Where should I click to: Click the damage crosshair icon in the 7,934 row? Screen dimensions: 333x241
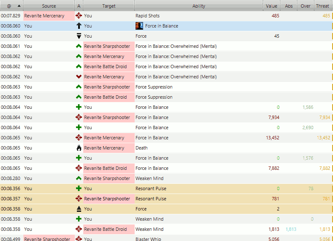(79, 117)
